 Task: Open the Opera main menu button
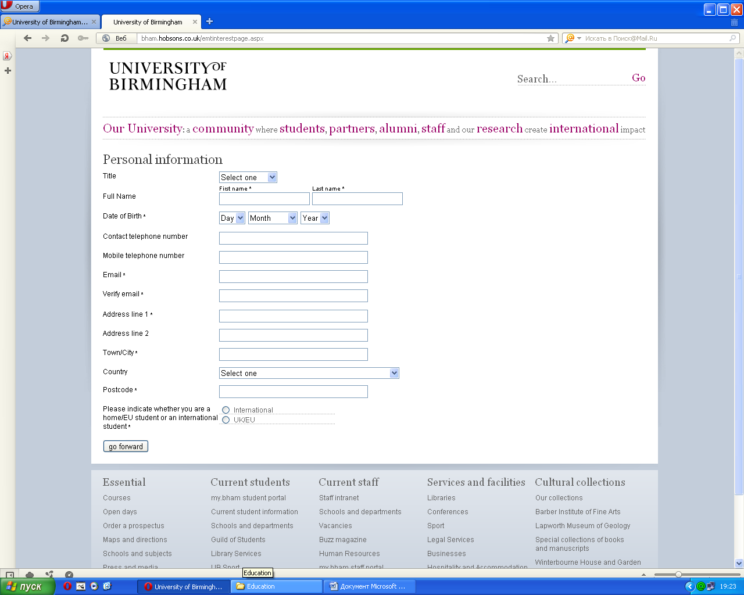click(x=20, y=6)
